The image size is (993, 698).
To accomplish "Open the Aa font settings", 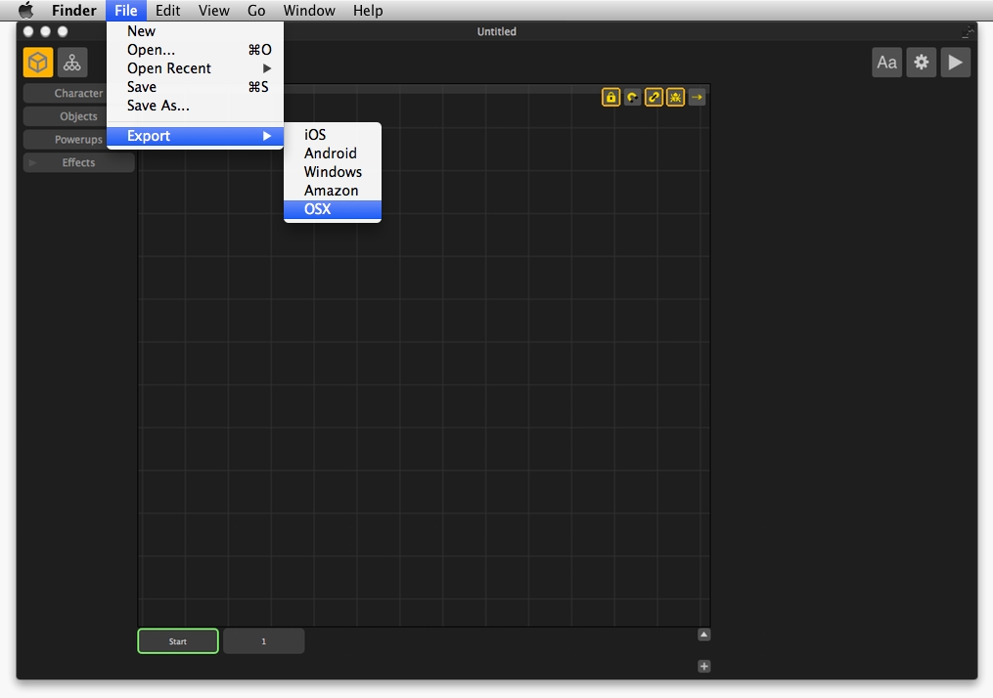I will click(x=886, y=63).
